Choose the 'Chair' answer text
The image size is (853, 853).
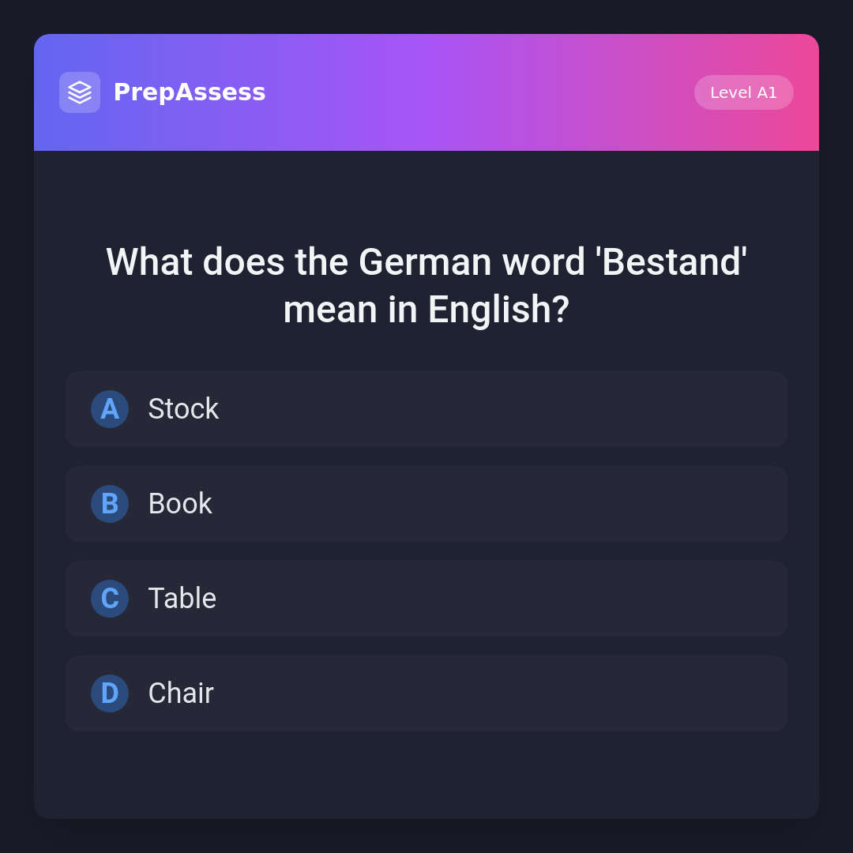pyautogui.click(x=181, y=693)
